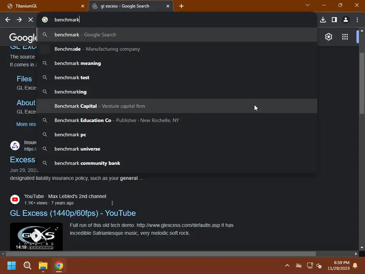This screenshot has width=365, height=274.
Task: Open the Chrome downloads icon
Action: pyautogui.click(x=323, y=20)
